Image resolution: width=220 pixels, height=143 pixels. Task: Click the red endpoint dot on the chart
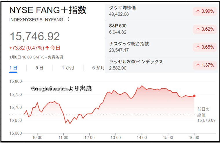coord(194,96)
